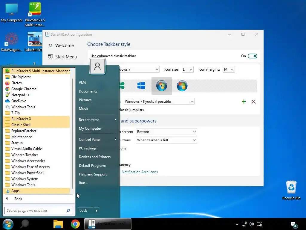
Task: Select the Vista-style orb start button
Action: (182, 86)
